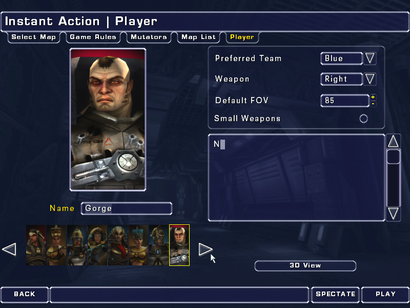Pick the blue-feathered headdress female character

[x=138, y=245]
